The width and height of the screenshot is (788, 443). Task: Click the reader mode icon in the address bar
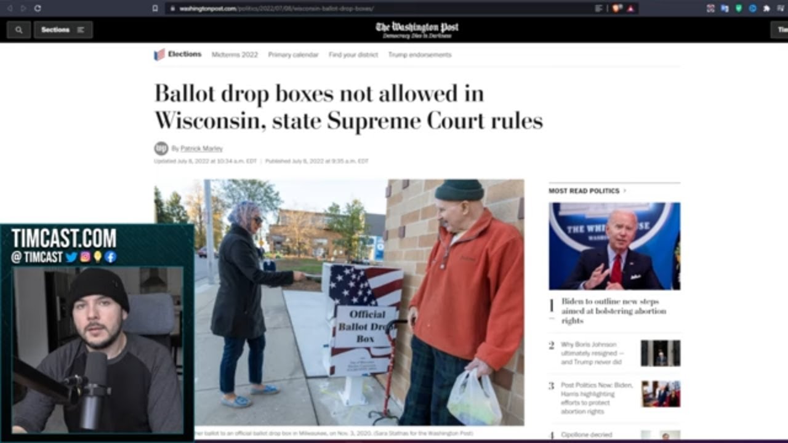[x=599, y=8]
